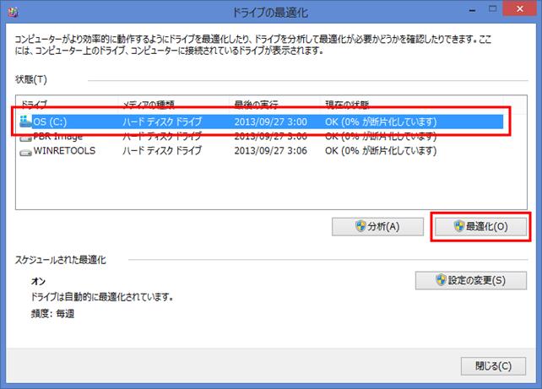Click the defrag app icon in title bar

click(x=14, y=13)
